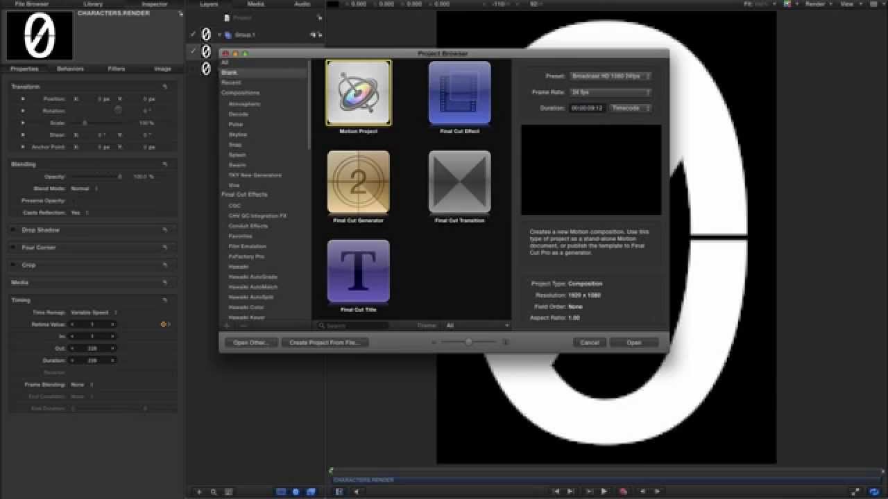Toggle the Crop checkbox
The width and height of the screenshot is (888, 499).
pos(15,265)
